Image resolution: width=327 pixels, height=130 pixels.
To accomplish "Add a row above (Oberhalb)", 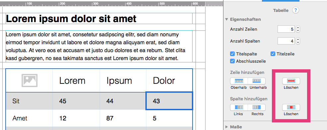I will click(x=239, y=81).
